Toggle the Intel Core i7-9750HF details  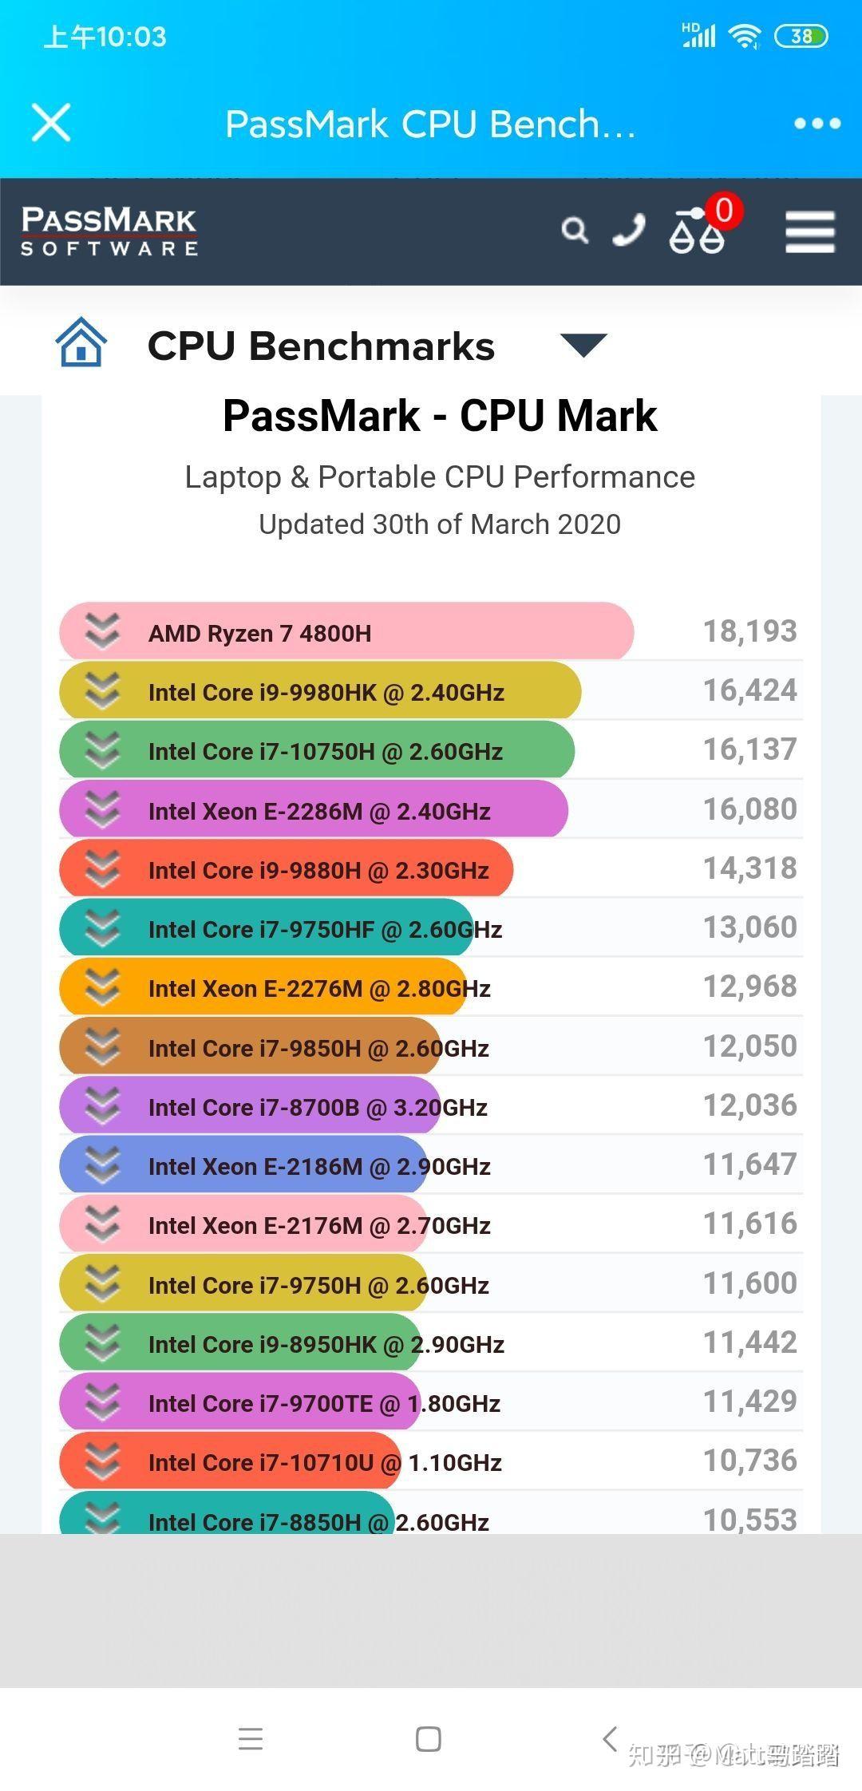(x=104, y=928)
